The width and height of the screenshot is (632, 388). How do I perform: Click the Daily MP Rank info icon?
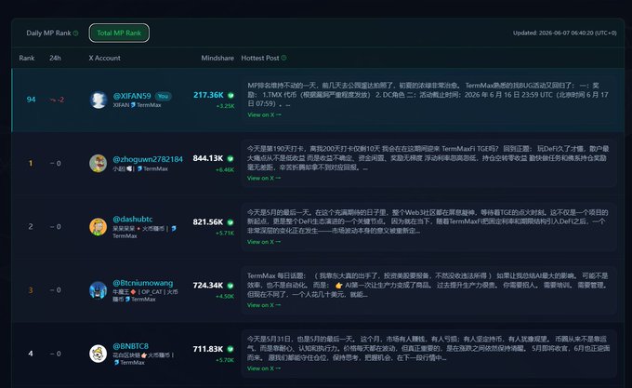pyautogui.click(x=76, y=33)
